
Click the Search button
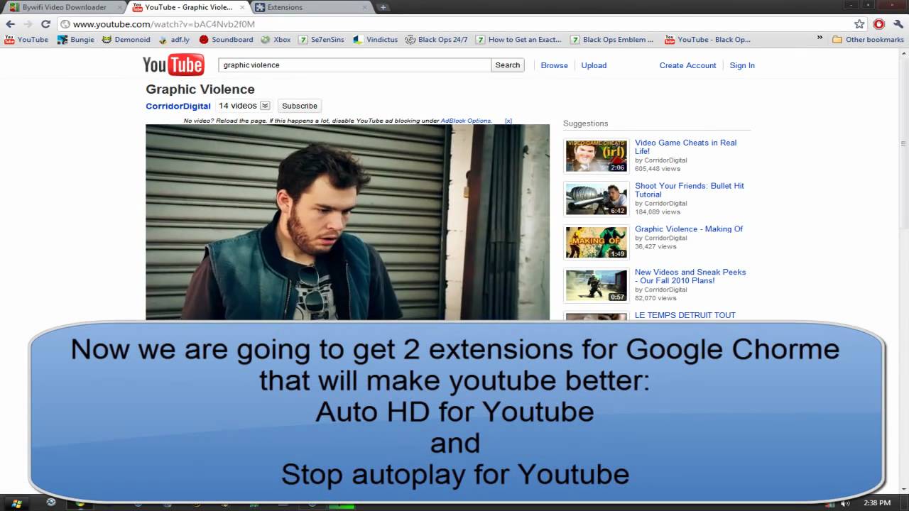pos(507,65)
